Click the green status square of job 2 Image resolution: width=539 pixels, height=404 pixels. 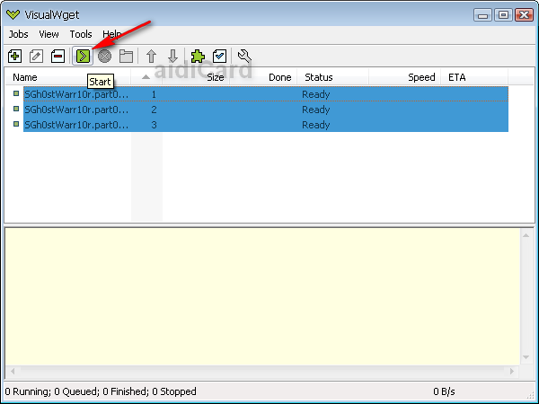coord(16,109)
